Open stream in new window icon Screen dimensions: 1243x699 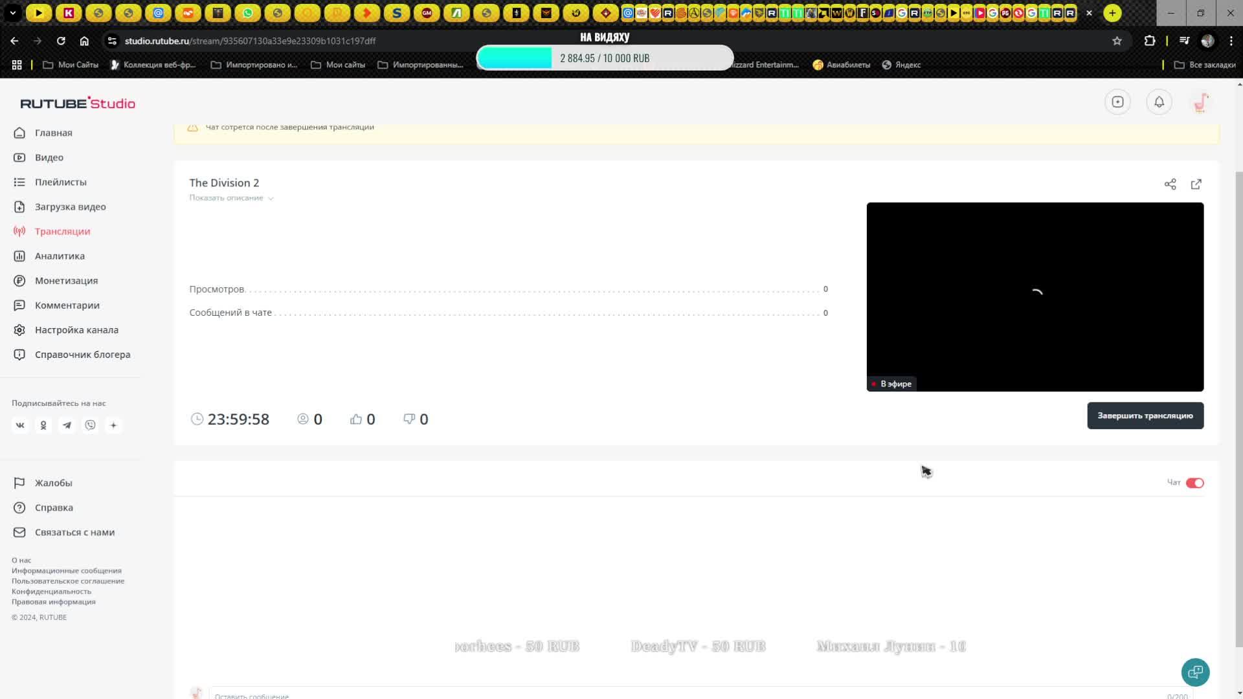tap(1196, 184)
